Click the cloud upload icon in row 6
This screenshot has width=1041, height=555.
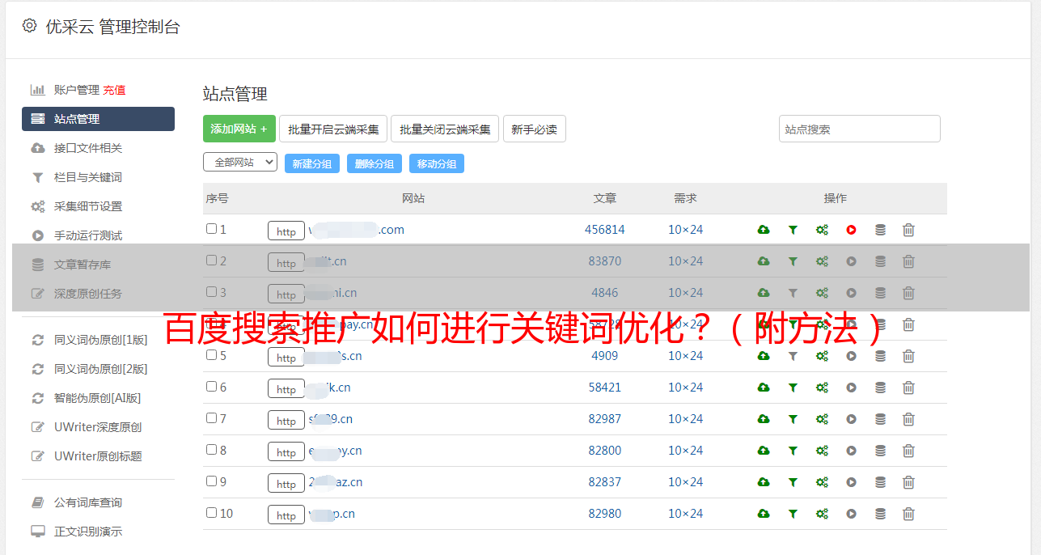(x=764, y=388)
